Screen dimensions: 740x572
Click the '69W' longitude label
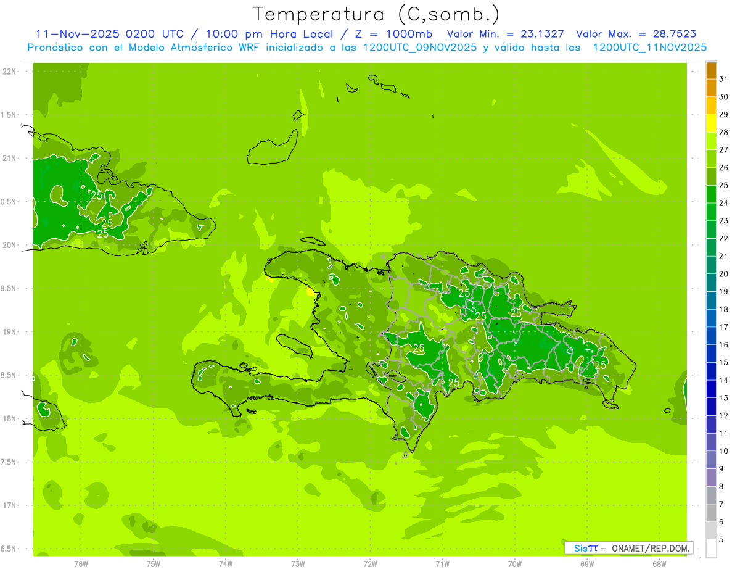(587, 563)
